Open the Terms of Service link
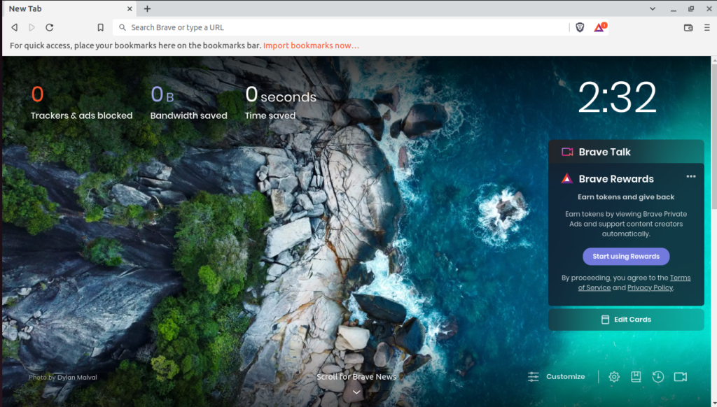The height and width of the screenshot is (407, 717). coord(634,283)
